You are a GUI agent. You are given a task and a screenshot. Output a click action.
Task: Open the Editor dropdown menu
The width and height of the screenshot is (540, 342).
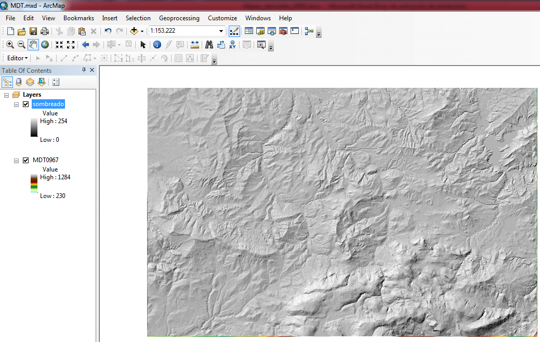click(x=17, y=58)
